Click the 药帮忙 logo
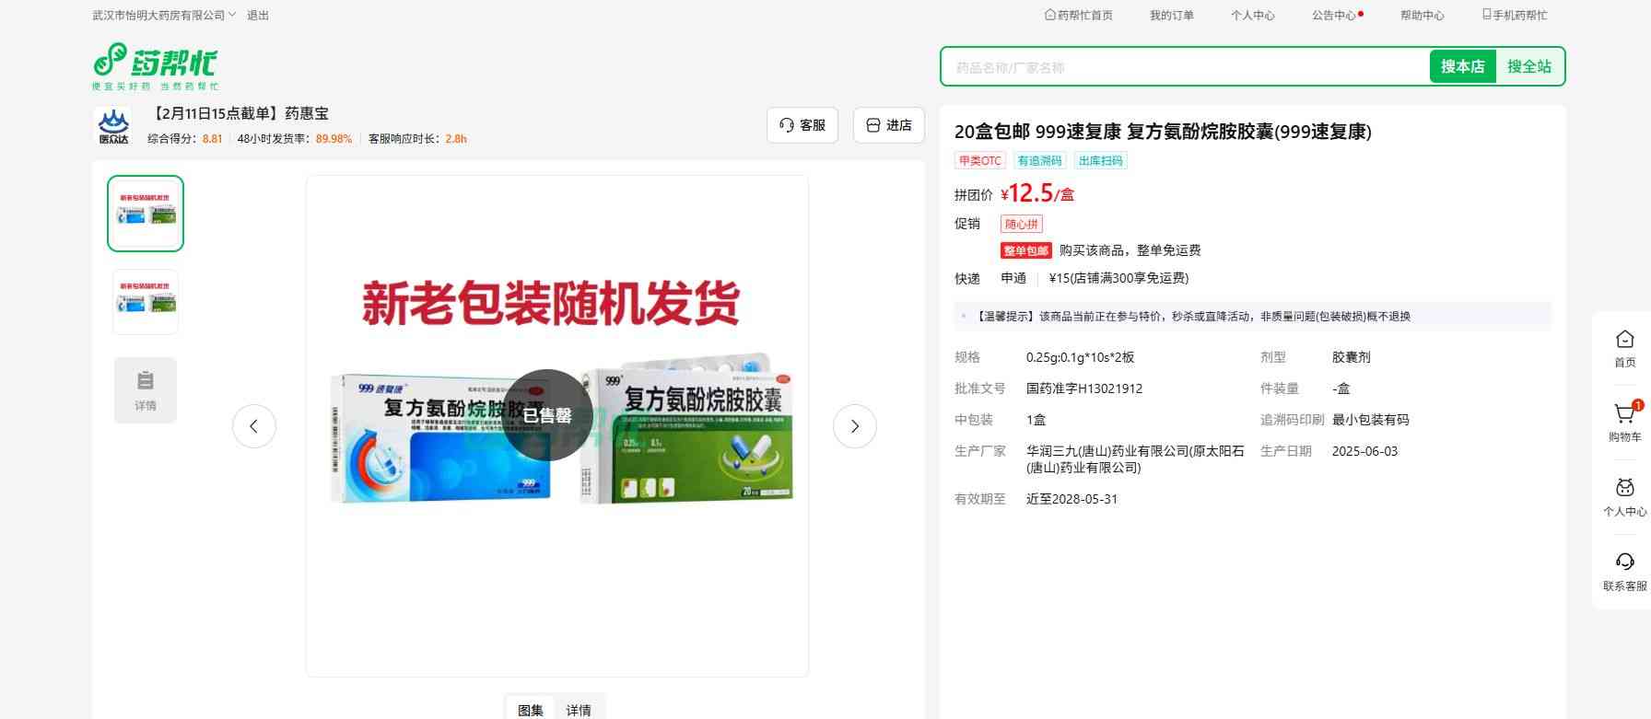Image resolution: width=1651 pixels, height=719 pixels. [x=155, y=66]
